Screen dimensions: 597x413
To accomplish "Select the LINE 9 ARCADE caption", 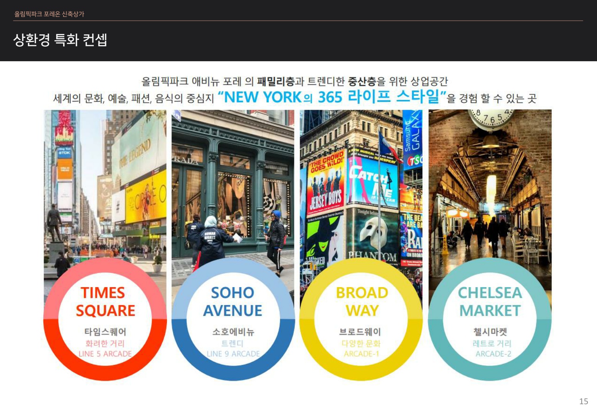I will (233, 354).
